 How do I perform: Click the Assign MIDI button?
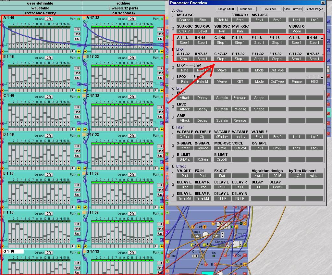[226, 9]
